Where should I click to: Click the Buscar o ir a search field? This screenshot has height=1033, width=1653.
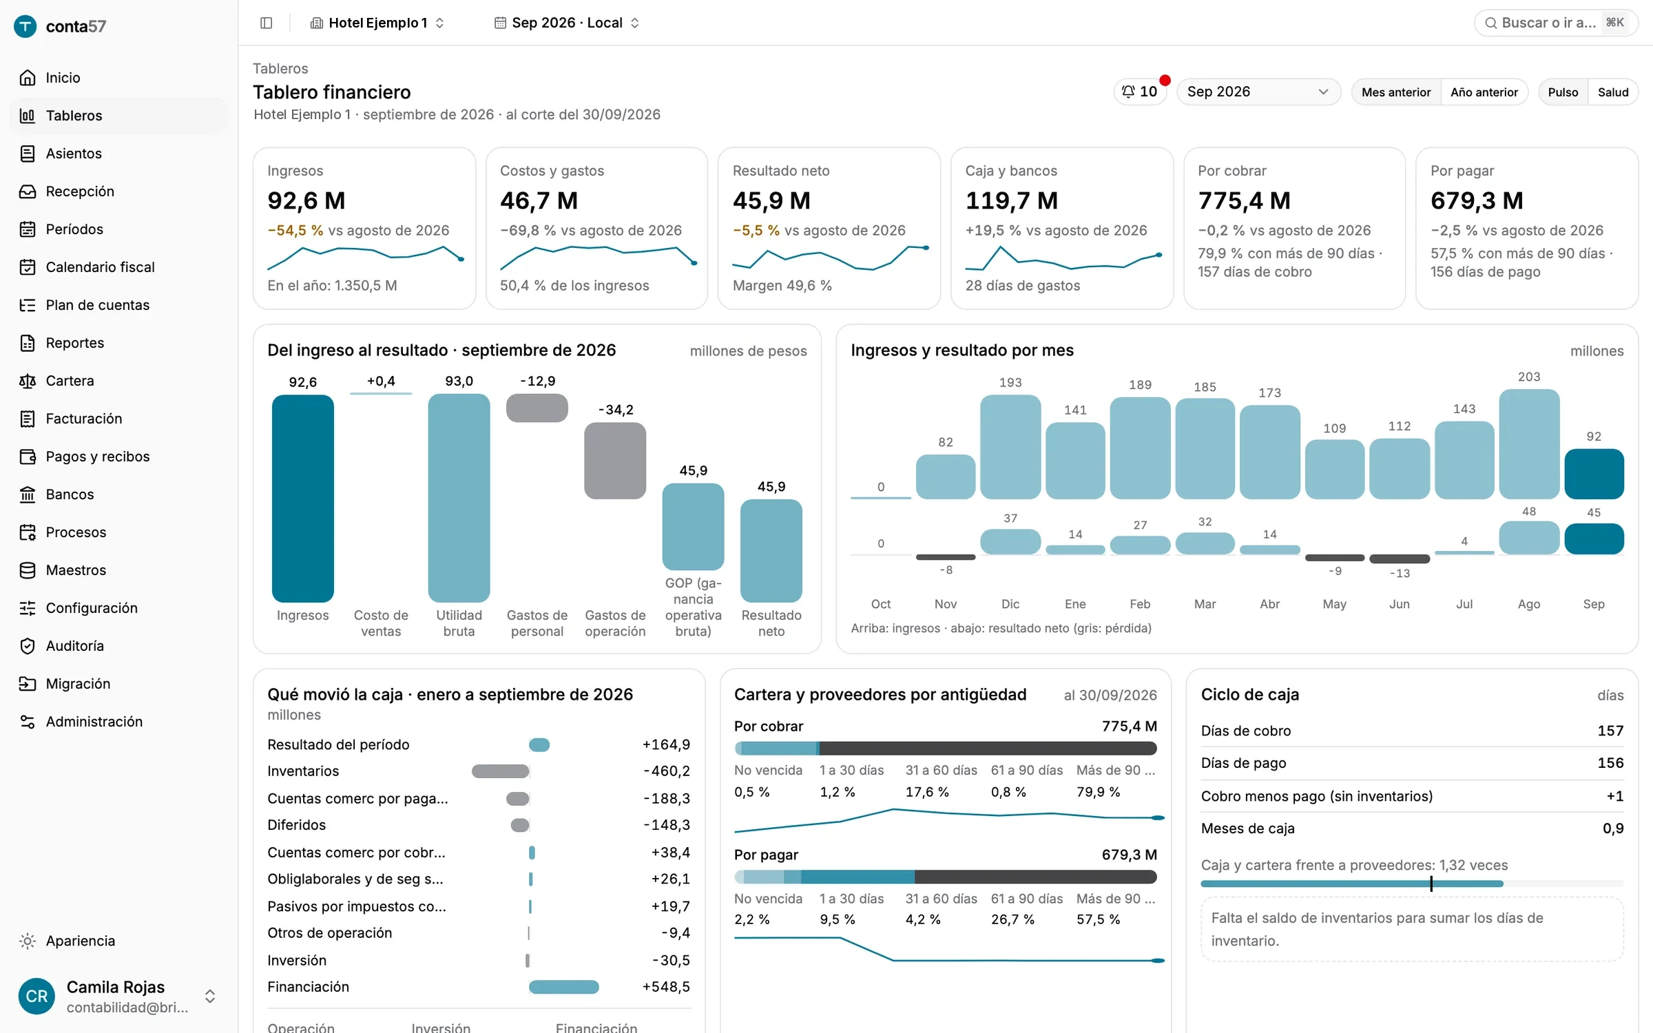1556,23
